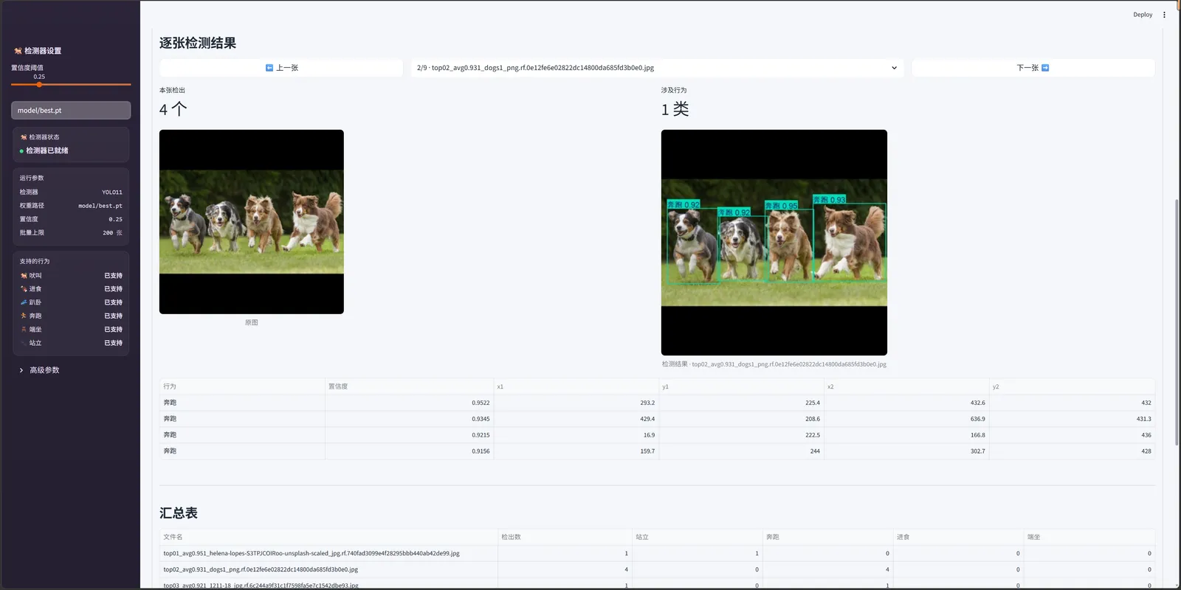This screenshot has width=1181, height=590.
Task: Go to next image with 下一张
Action: coord(1033,68)
